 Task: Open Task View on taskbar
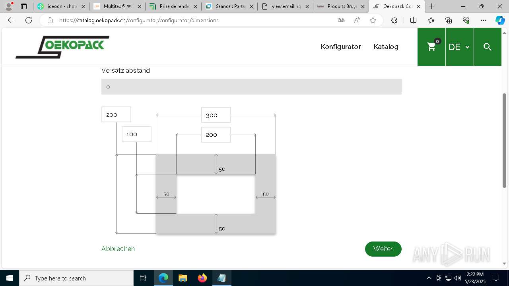143,278
